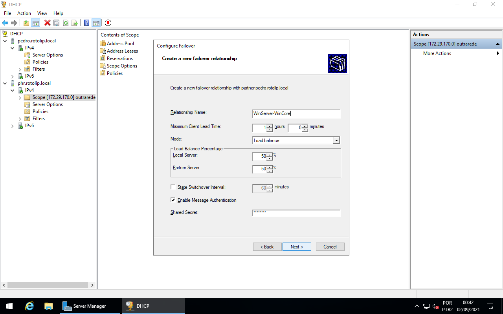
Task: Open Help using the question mark icon
Action: 86,23
